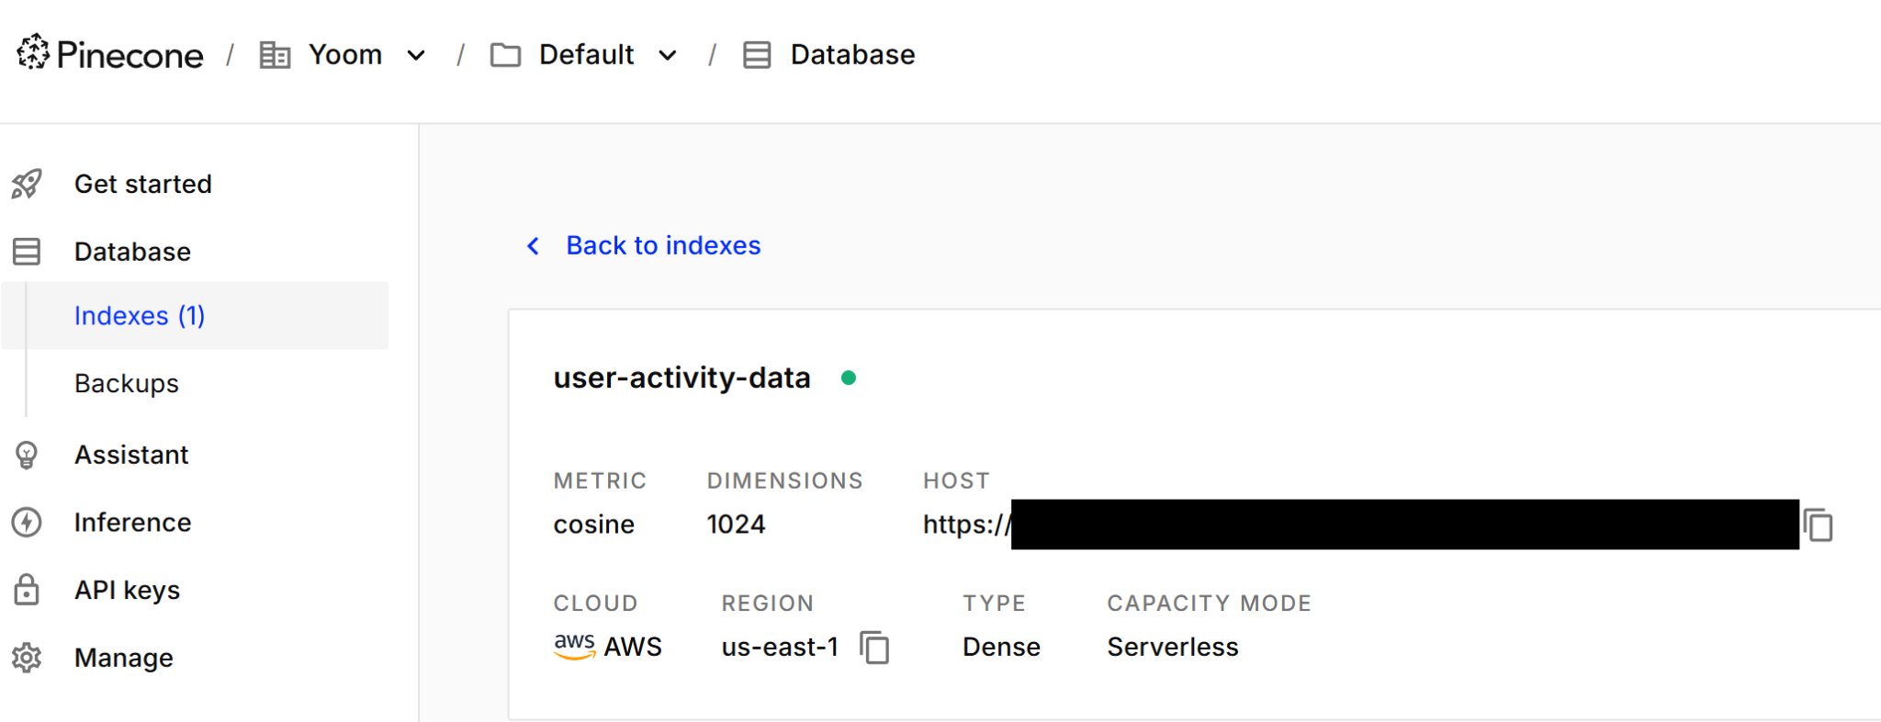The width and height of the screenshot is (1881, 722).
Task: Click the Assistant lightbulb icon
Action: pos(27,455)
